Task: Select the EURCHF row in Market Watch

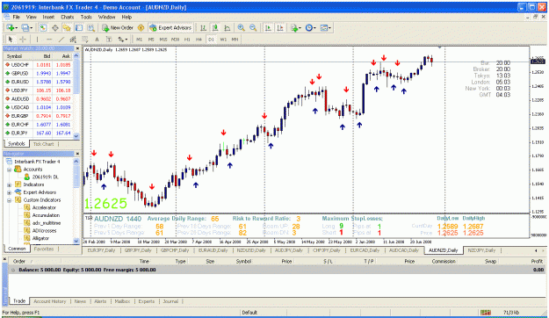Action: 39,125
